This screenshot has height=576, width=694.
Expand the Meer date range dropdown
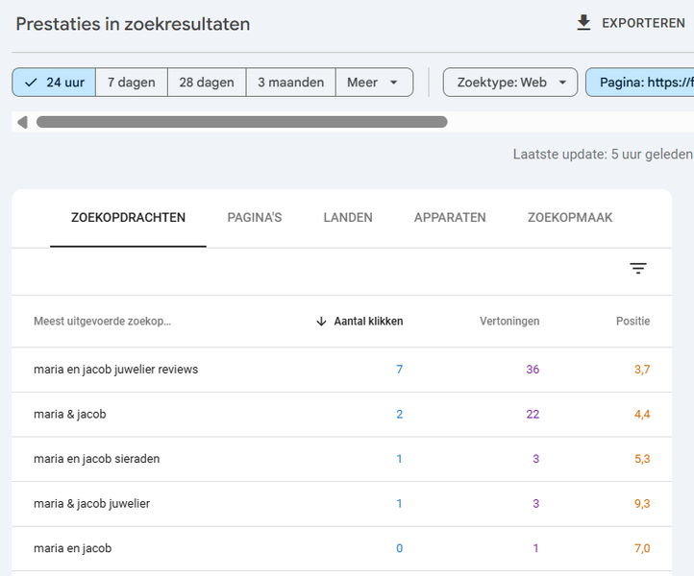coord(374,83)
